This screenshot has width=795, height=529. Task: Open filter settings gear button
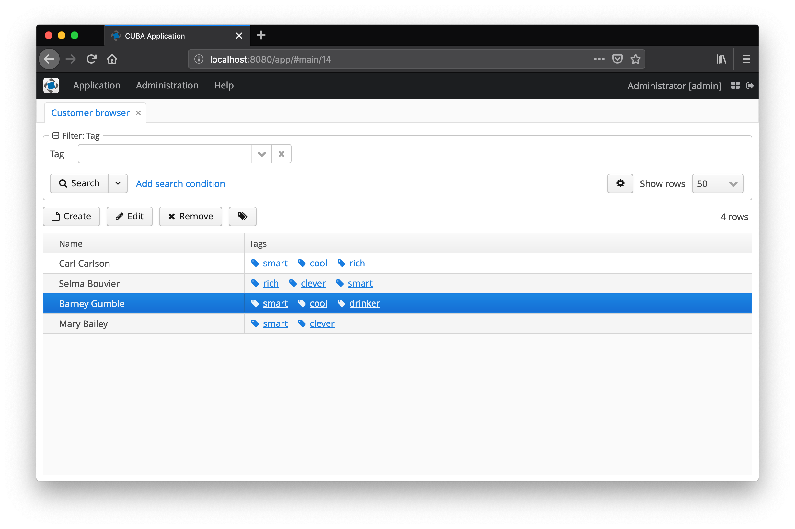(620, 183)
